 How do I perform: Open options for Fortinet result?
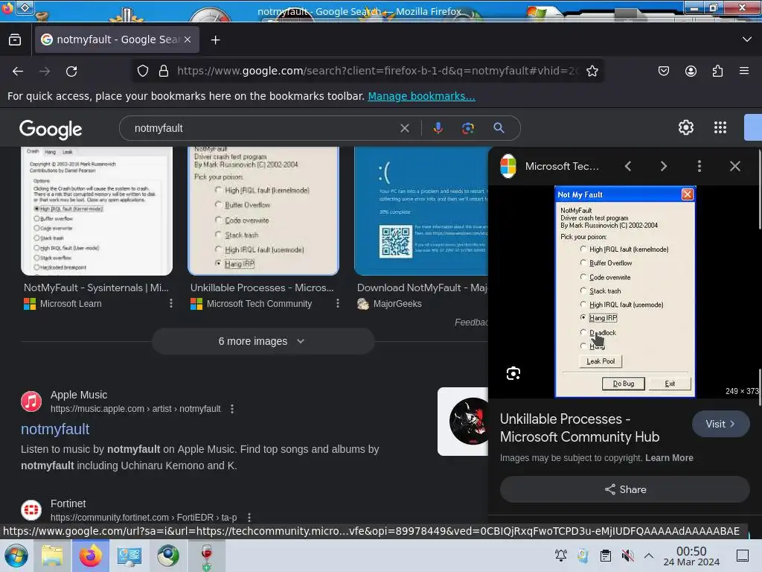(249, 518)
